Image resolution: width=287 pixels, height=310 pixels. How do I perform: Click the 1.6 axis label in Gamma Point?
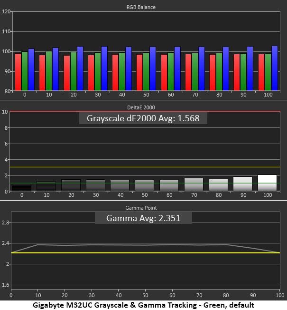6,285
